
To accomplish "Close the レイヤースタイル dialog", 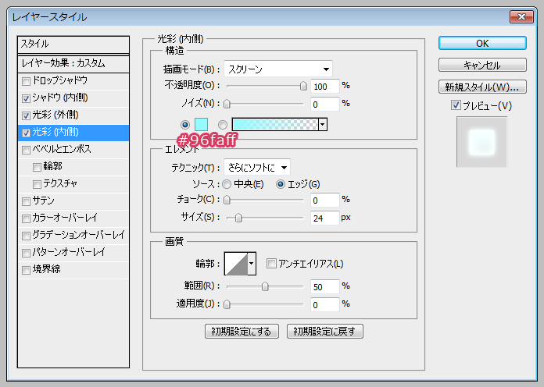I will 521,17.
